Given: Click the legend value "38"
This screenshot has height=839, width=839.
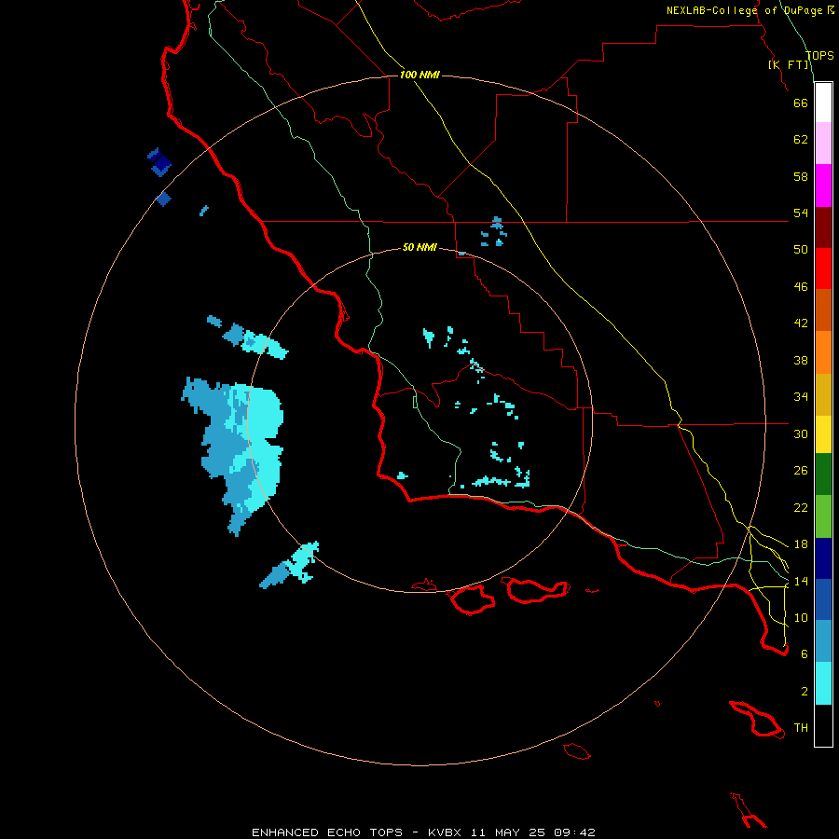Looking at the screenshot, I should tap(801, 360).
